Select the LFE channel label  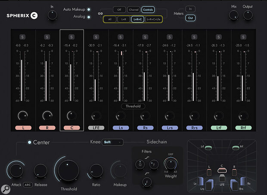(96, 128)
